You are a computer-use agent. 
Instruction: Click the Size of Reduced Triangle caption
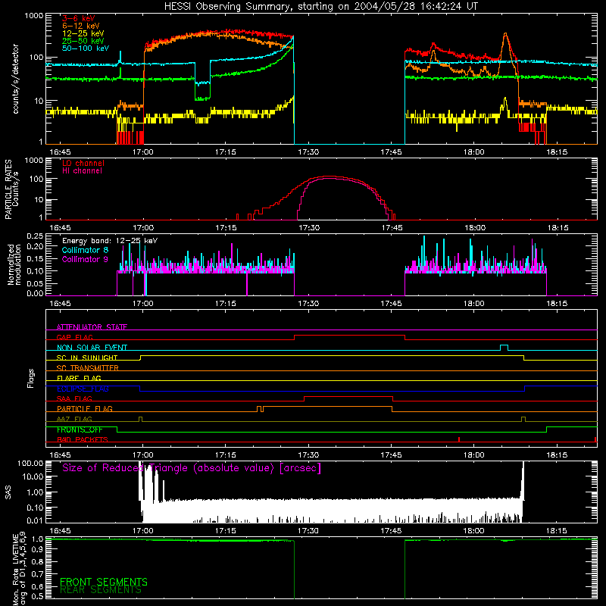click(192, 468)
